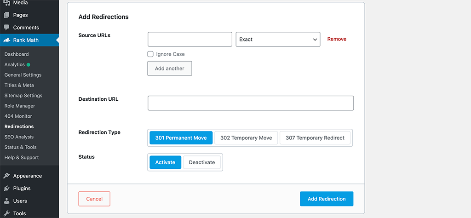Click into the Destination URL field
The height and width of the screenshot is (218, 471).
250,103
